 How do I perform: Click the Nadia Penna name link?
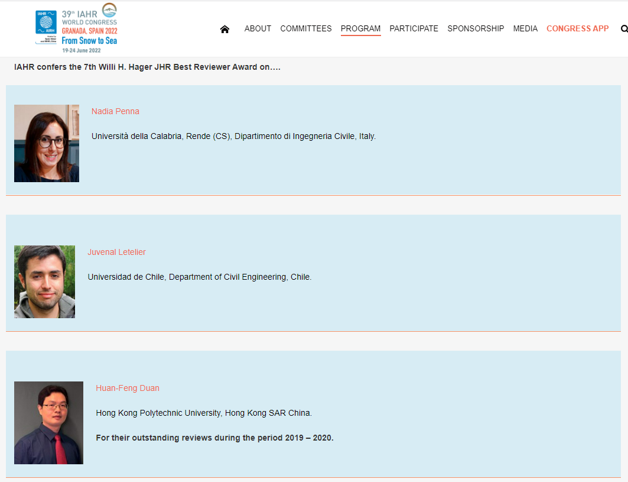[115, 111]
